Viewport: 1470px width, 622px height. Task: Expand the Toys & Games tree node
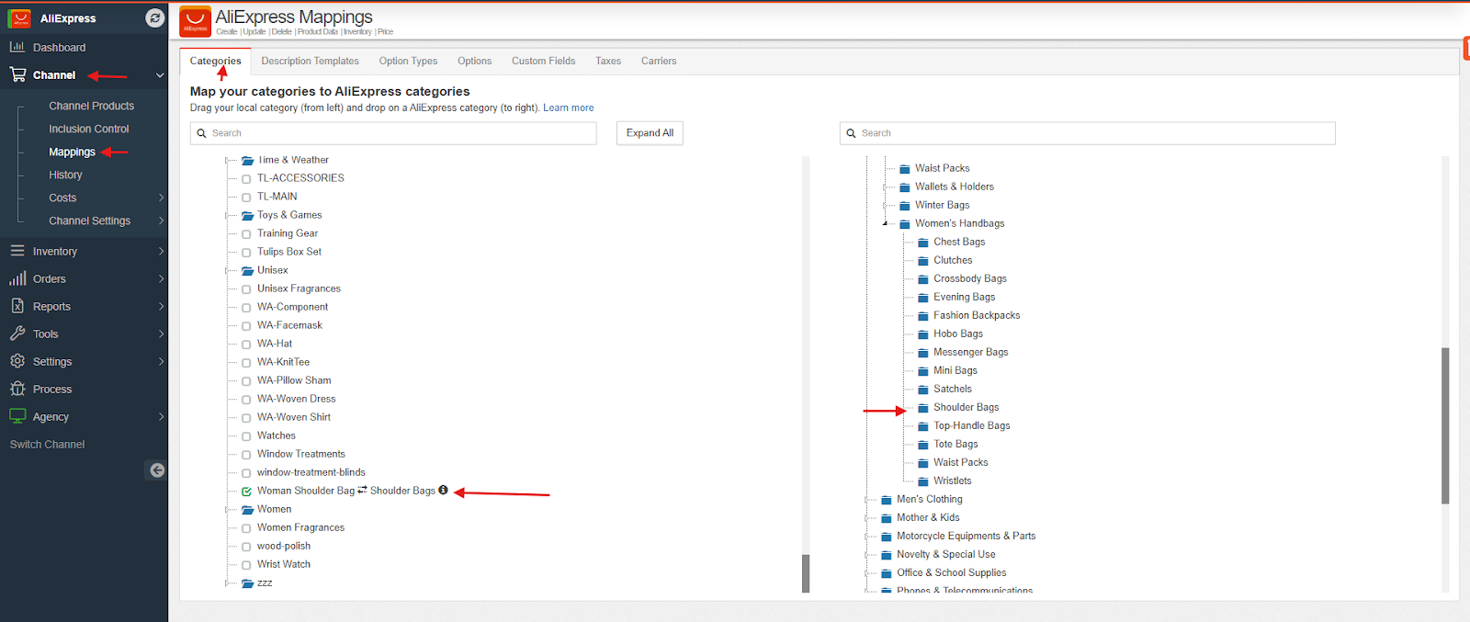[x=227, y=216]
